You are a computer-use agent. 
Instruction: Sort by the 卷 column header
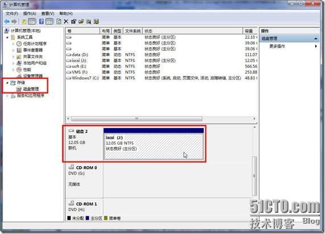[83, 31]
